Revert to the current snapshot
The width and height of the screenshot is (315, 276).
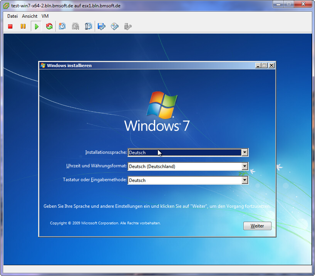pos(75,26)
